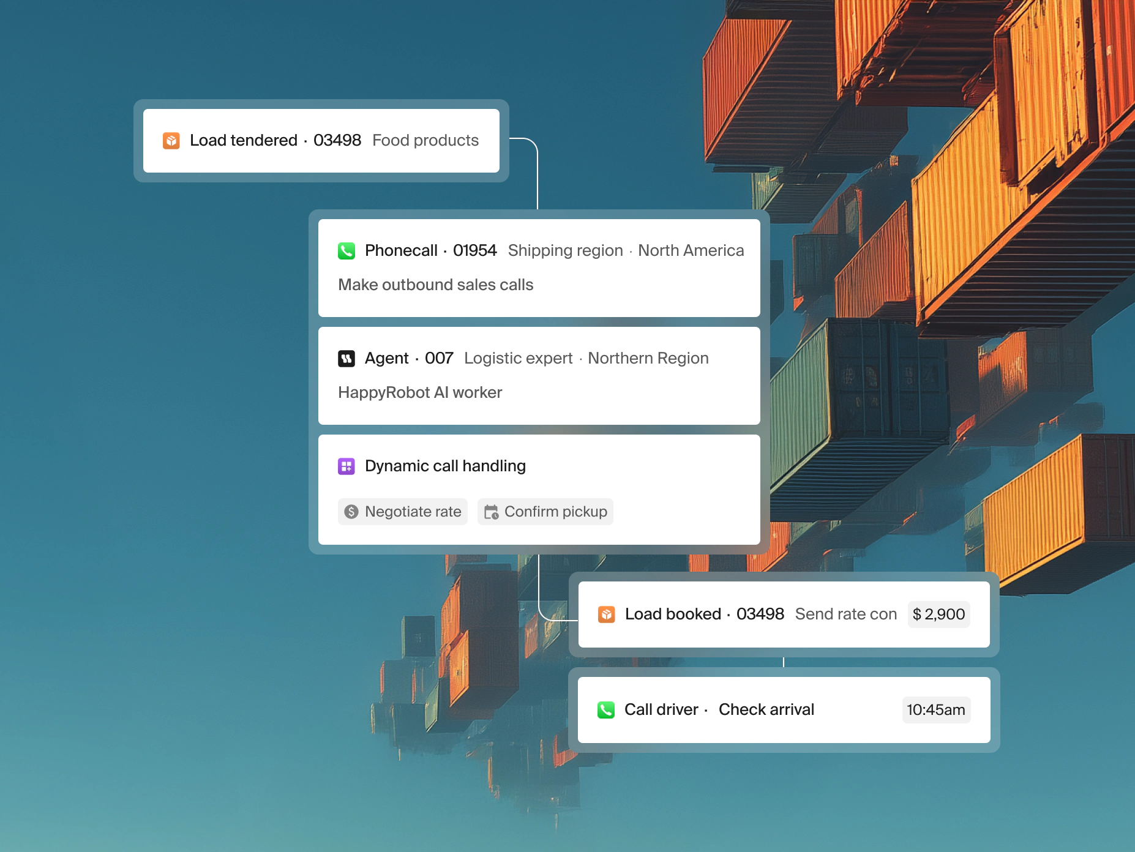Click 'Send rate con' text
The width and height of the screenshot is (1135, 852).
[846, 615]
